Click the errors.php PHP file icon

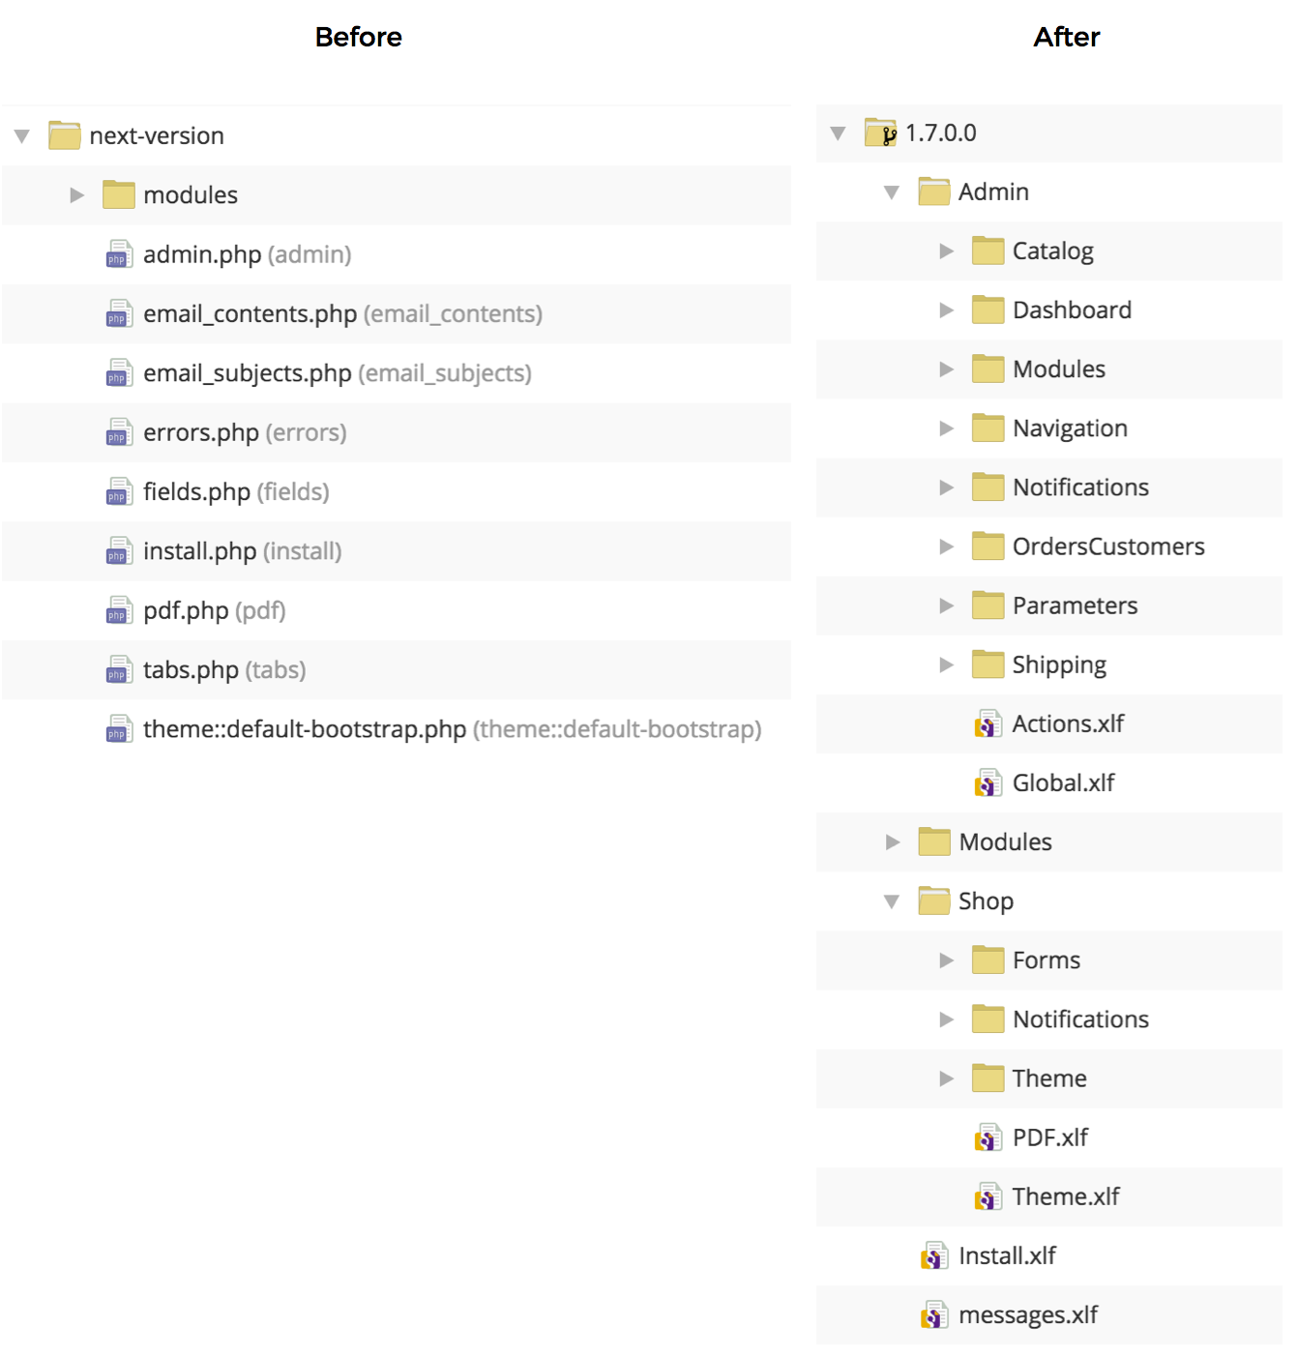(119, 432)
